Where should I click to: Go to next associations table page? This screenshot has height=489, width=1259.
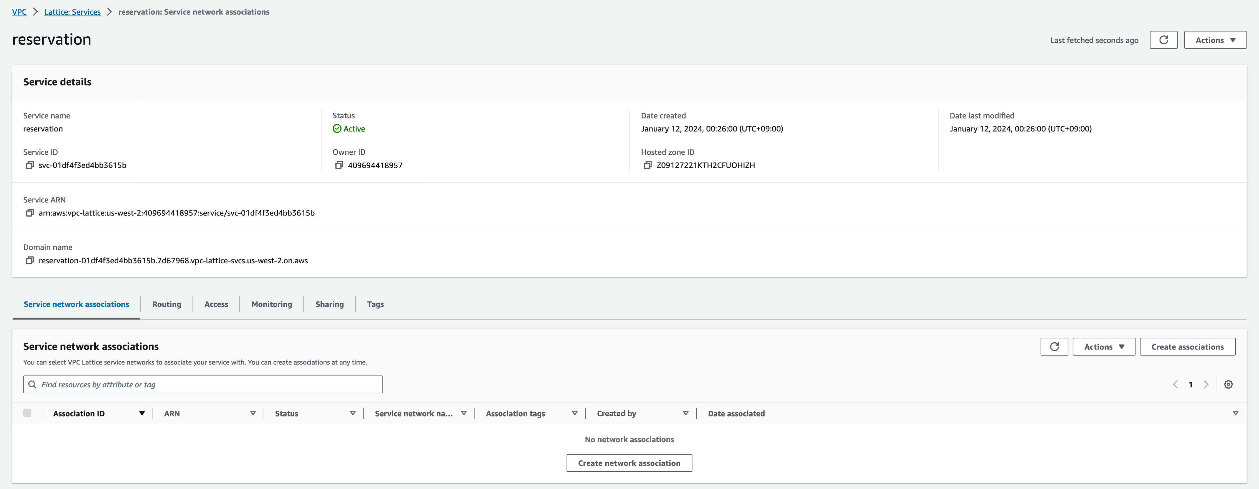[1206, 385]
